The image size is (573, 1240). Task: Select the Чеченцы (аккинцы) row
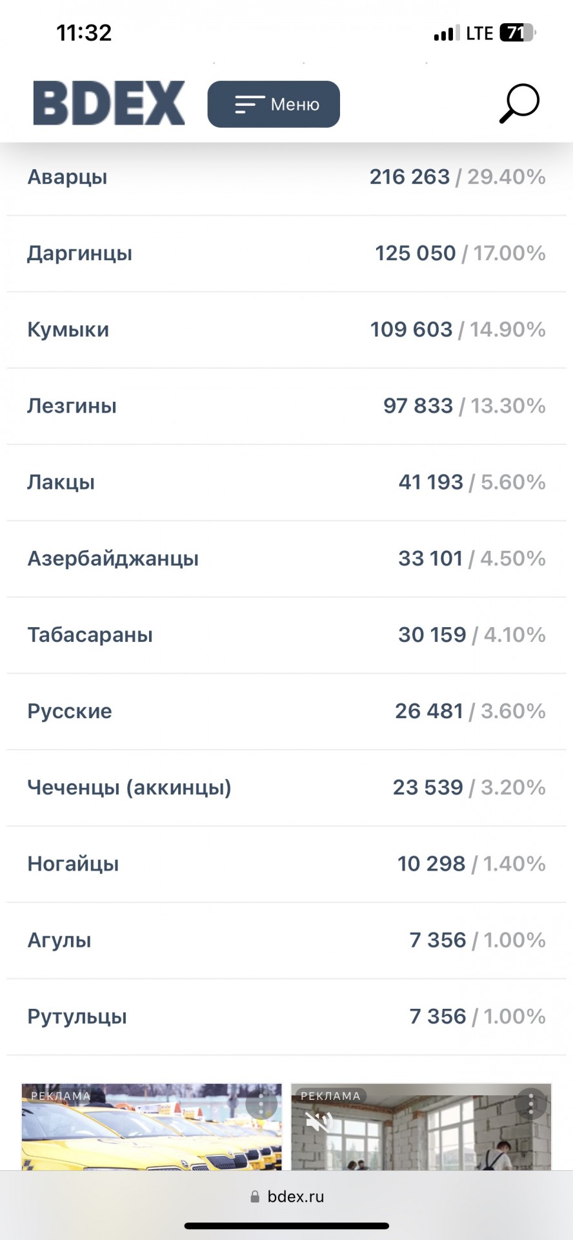[x=286, y=787]
